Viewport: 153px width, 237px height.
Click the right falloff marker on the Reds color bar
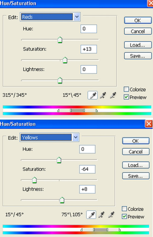pyautogui.click(x=97, y=111)
